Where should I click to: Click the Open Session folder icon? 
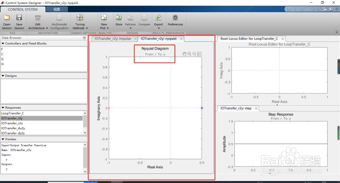click(x=7, y=18)
